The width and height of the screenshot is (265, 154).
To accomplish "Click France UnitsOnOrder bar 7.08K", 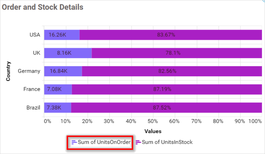I will 58,89.
